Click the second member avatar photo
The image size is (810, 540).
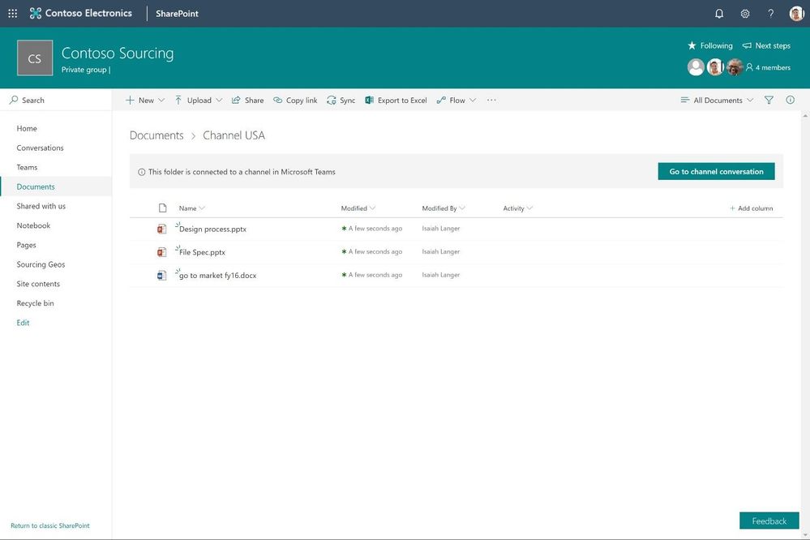point(715,67)
